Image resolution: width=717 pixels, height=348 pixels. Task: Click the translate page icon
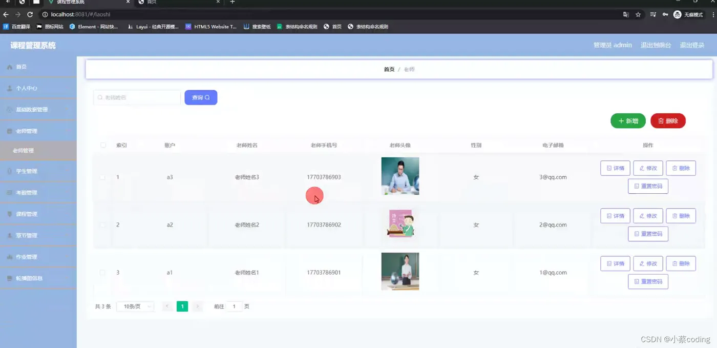626,14
